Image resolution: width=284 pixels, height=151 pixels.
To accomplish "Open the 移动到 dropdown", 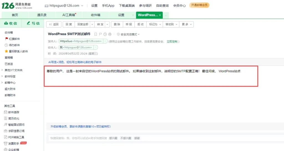I will click(x=171, y=24).
